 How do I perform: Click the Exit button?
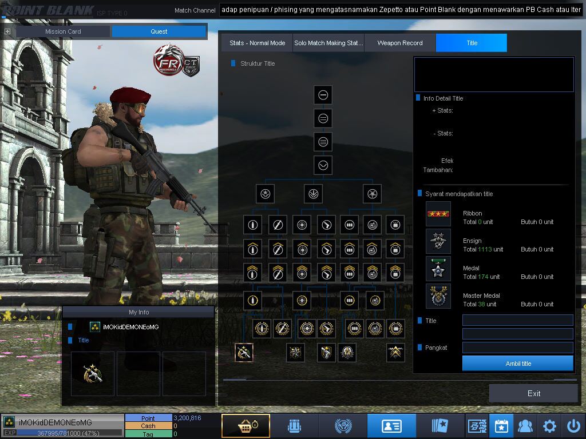[x=534, y=393]
